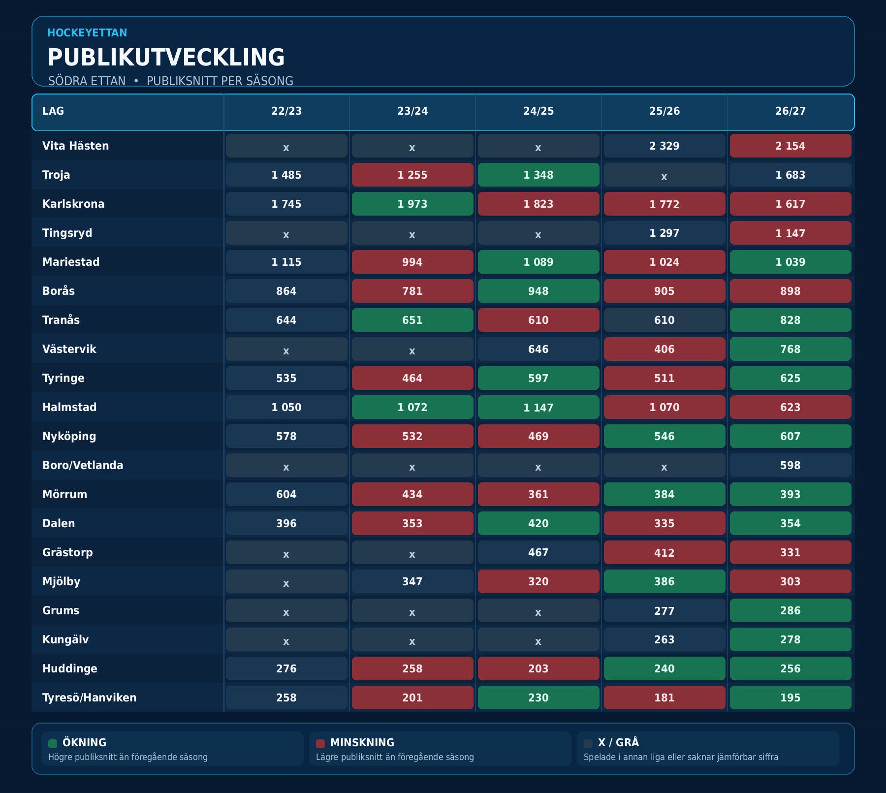This screenshot has height=793, width=886.
Task: Select the 26/27 column header
Action: (x=791, y=111)
